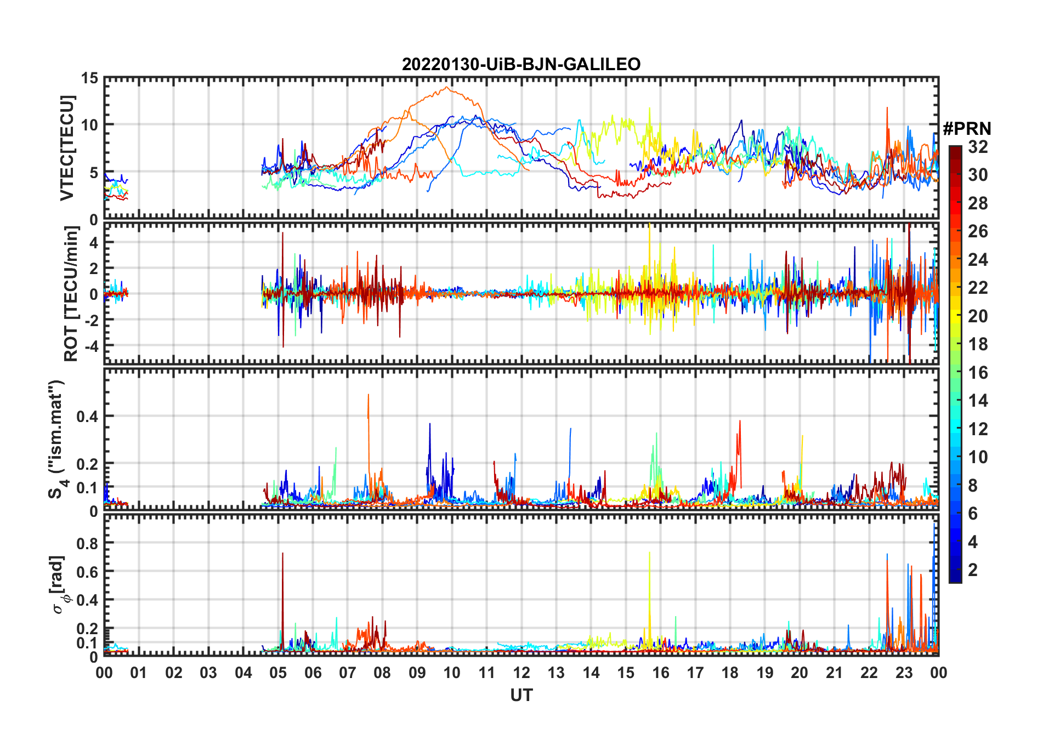Viewport: 1043px width, 729px height.
Task: Click x-axis hour label 15
Action: point(626,673)
